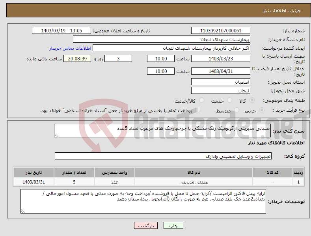Select the متوسط purchase type radio
This screenshot has width=311, height=236.
(x=237, y=110)
